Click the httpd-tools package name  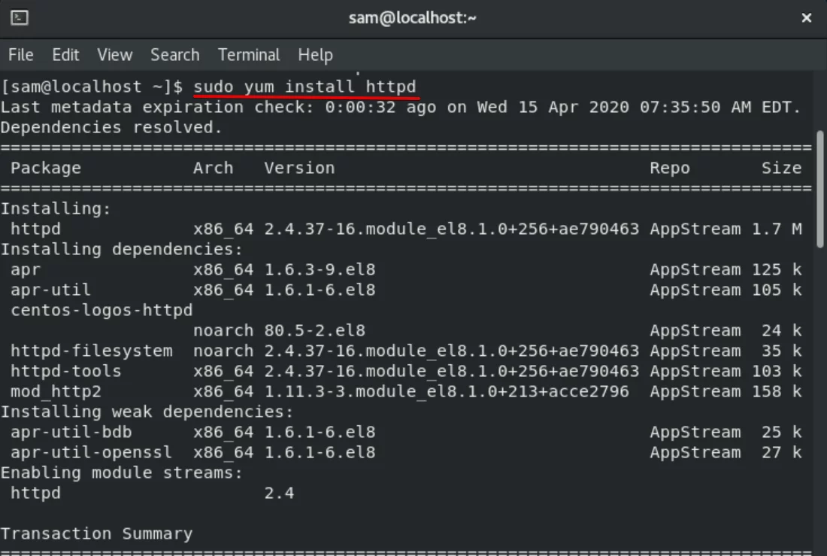[66, 371]
